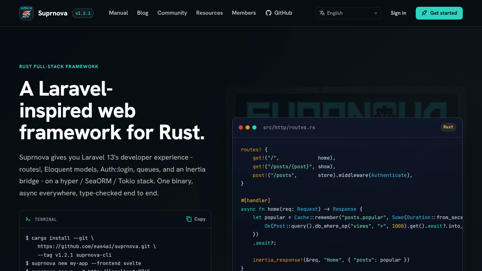Click the "RUST FULL-STACK FRAMEWORK" tagline
The width and height of the screenshot is (482, 271).
point(59,67)
